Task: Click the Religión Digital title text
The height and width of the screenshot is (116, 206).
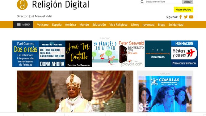Action: [x=61, y=4]
